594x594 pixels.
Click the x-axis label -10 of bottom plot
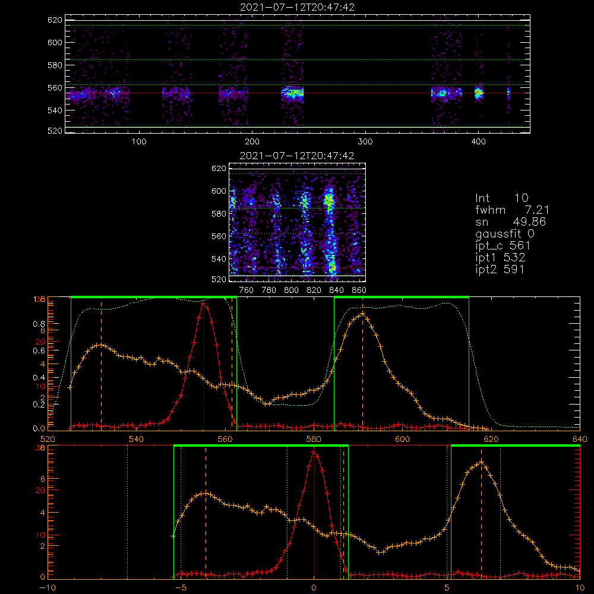point(48,588)
